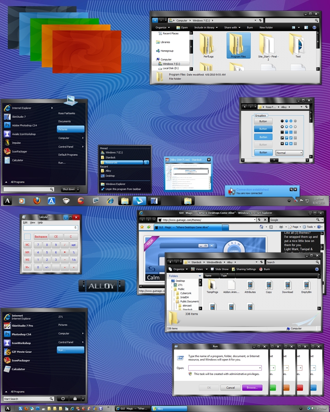
Task: Expand the Organize menu in Windows 7 explorer
Action: [162, 27]
